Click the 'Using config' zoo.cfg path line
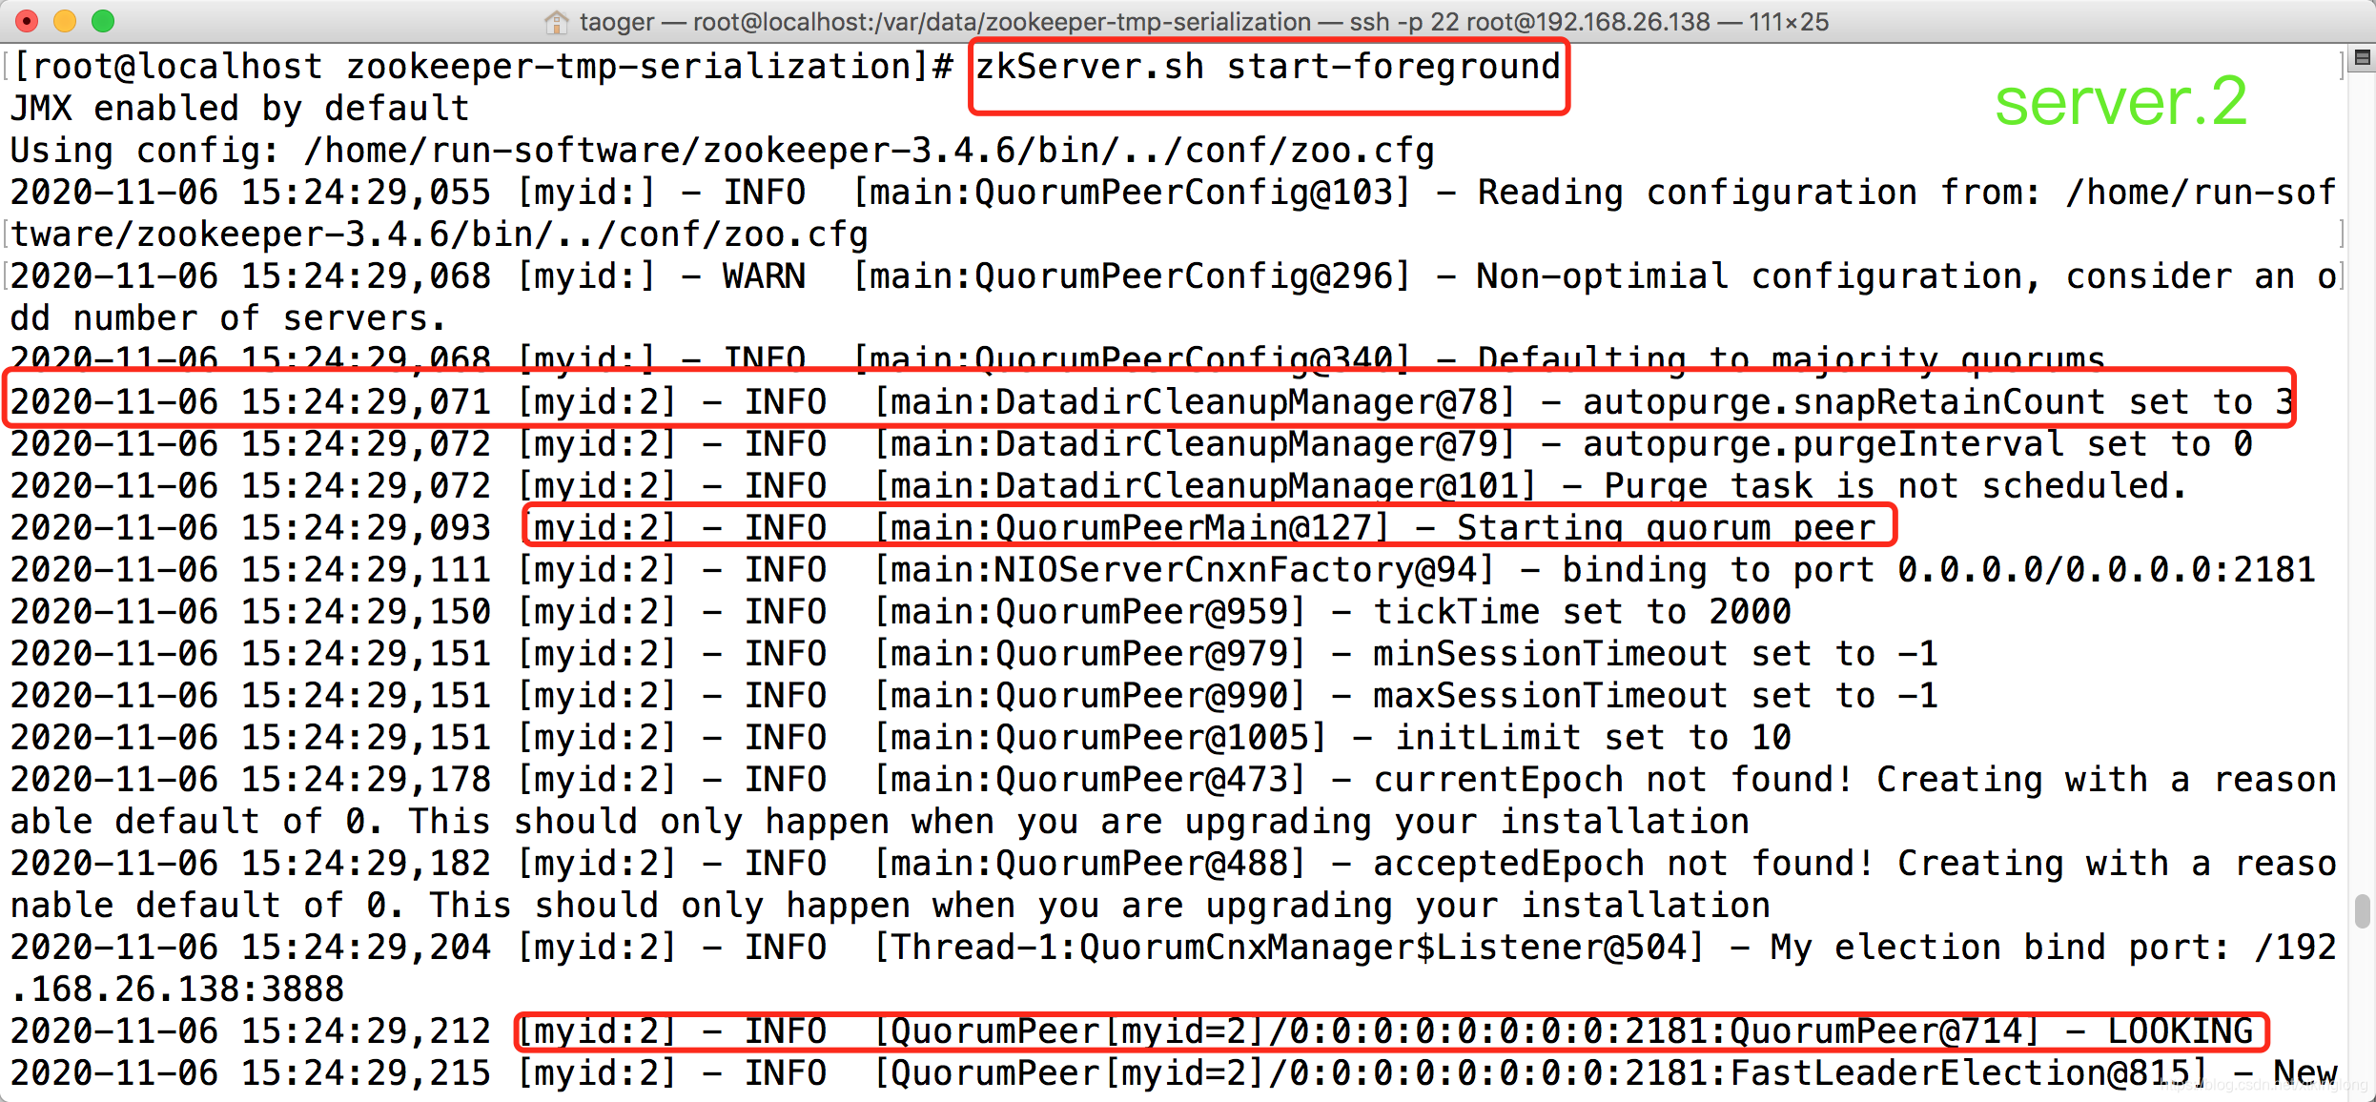 [721, 151]
